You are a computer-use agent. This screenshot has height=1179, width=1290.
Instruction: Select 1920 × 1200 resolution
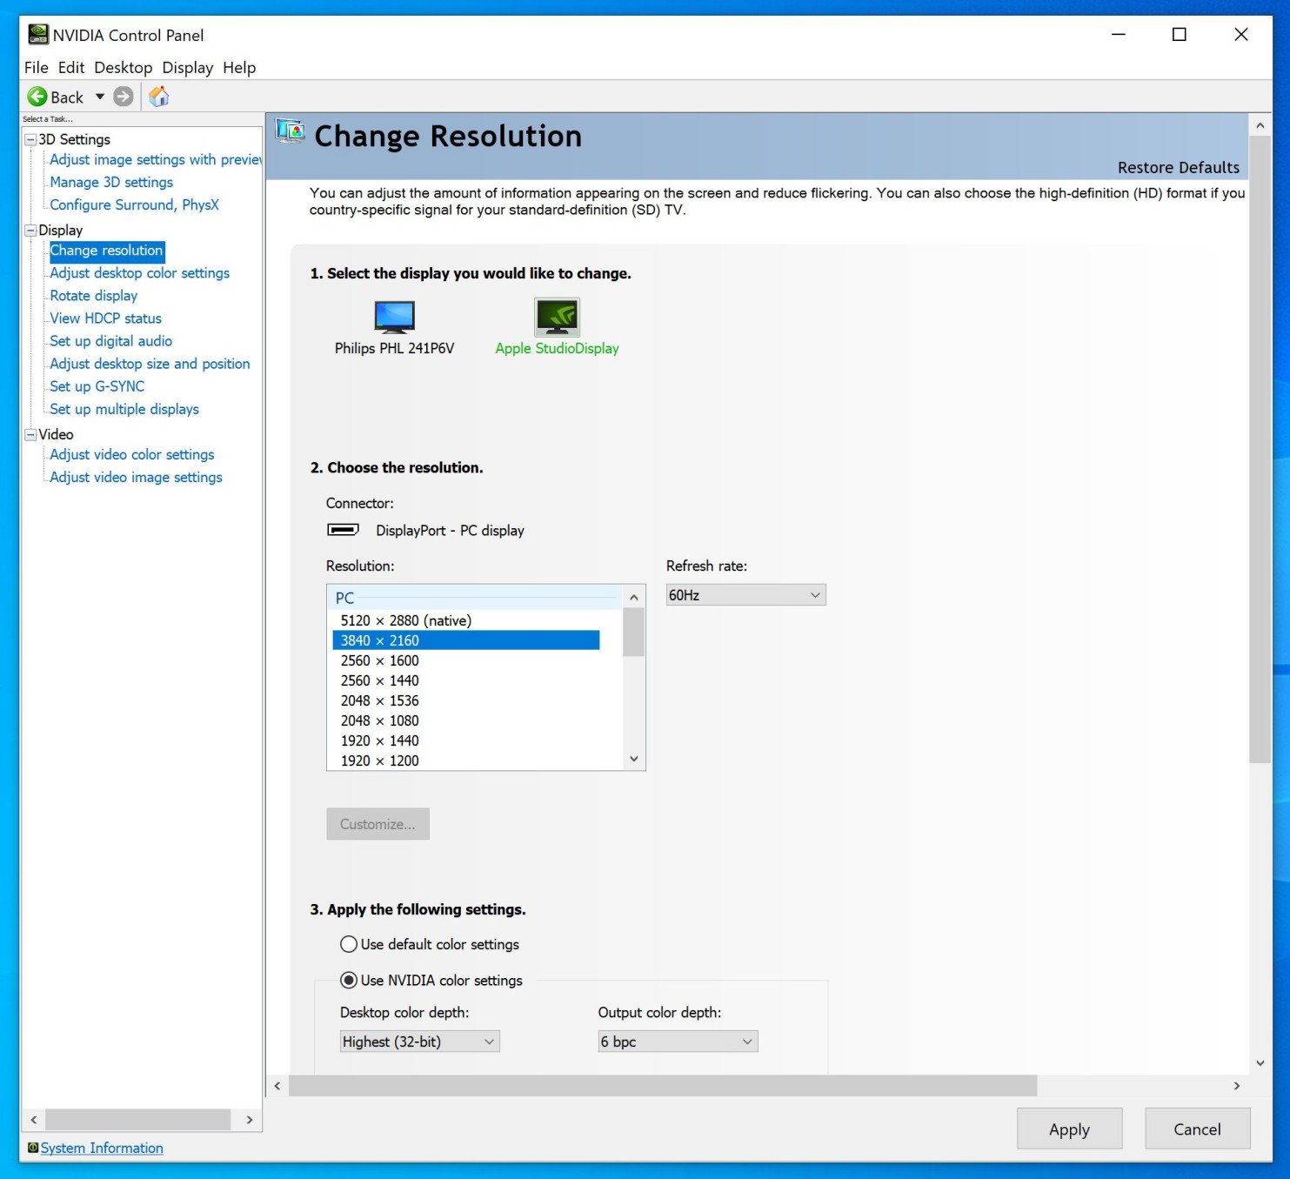[466, 760]
